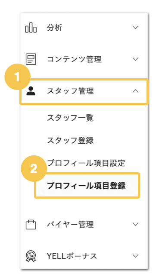Viewport: 156px width, 277px height.
Task: Expand the バイヤー管理 section chevron
Action: 135,224
